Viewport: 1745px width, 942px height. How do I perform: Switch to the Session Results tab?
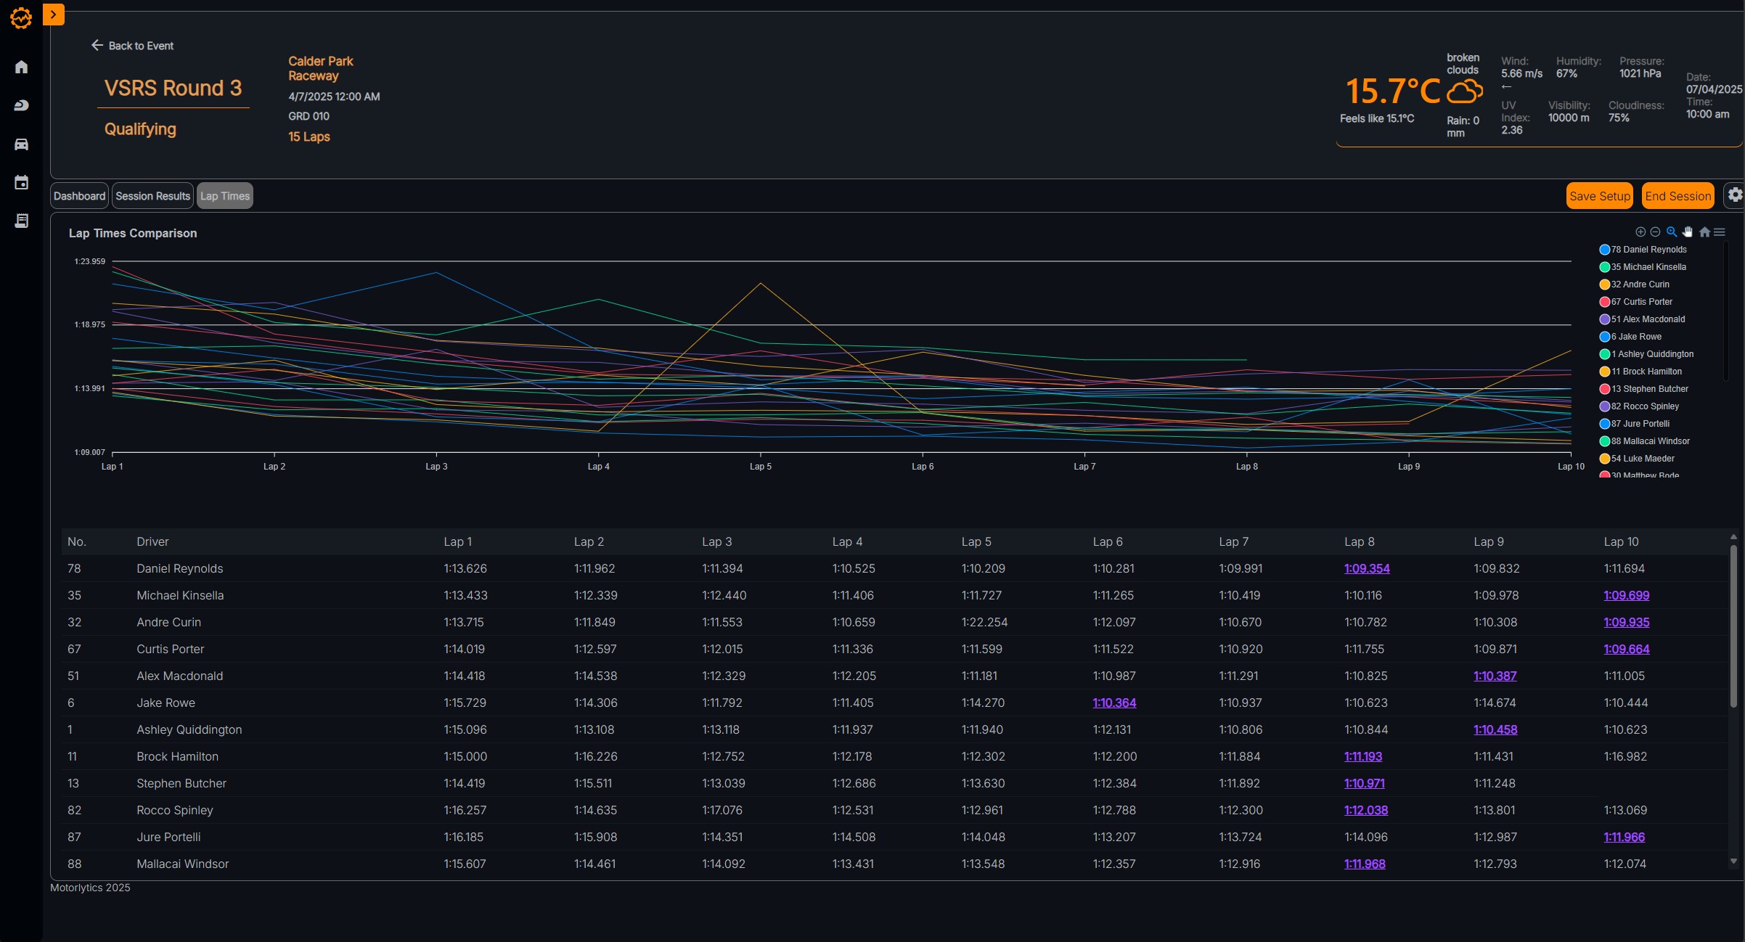(152, 195)
